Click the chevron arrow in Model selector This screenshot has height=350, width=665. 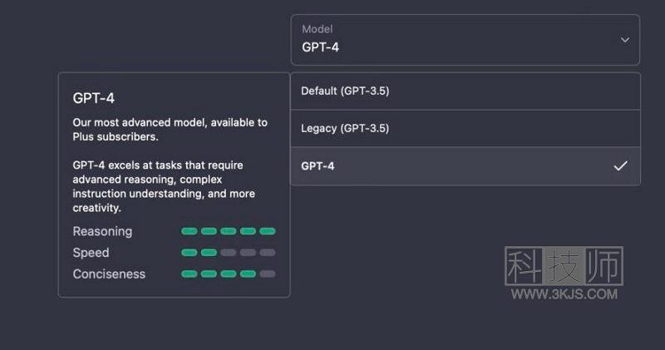tap(625, 40)
